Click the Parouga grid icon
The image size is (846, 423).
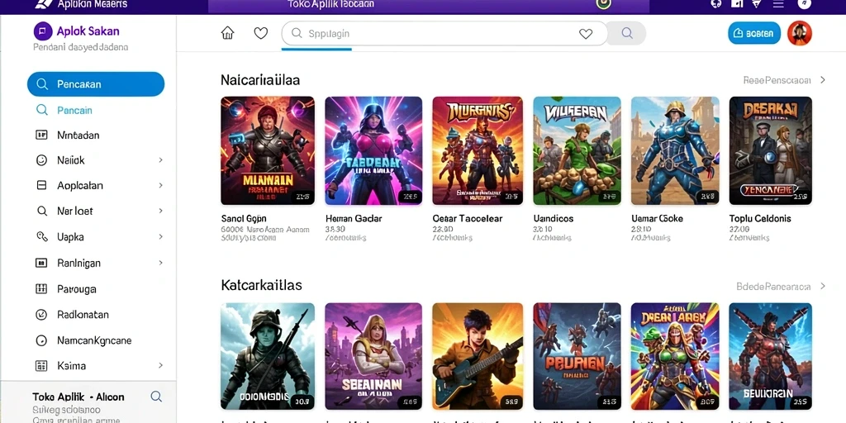(x=41, y=288)
